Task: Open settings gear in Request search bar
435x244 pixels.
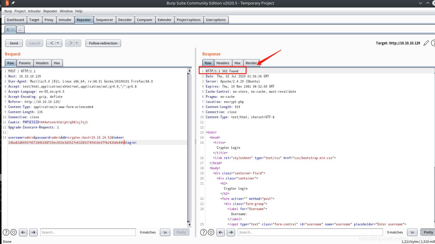Action: pos(14,232)
